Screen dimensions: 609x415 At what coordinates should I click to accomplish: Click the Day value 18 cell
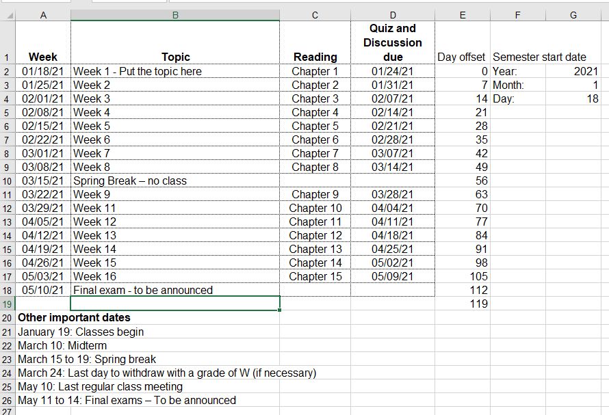click(x=573, y=98)
